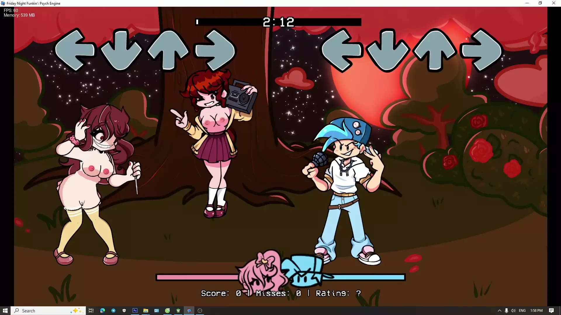The width and height of the screenshot is (561, 315).
Task: Open the ENG language selector
Action: (x=522, y=311)
